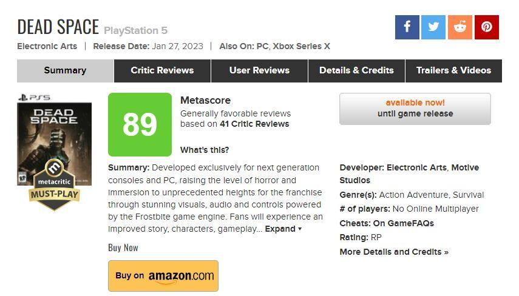This screenshot has height=296, width=519.
Task: Select the Summary tab
Action: click(65, 70)
